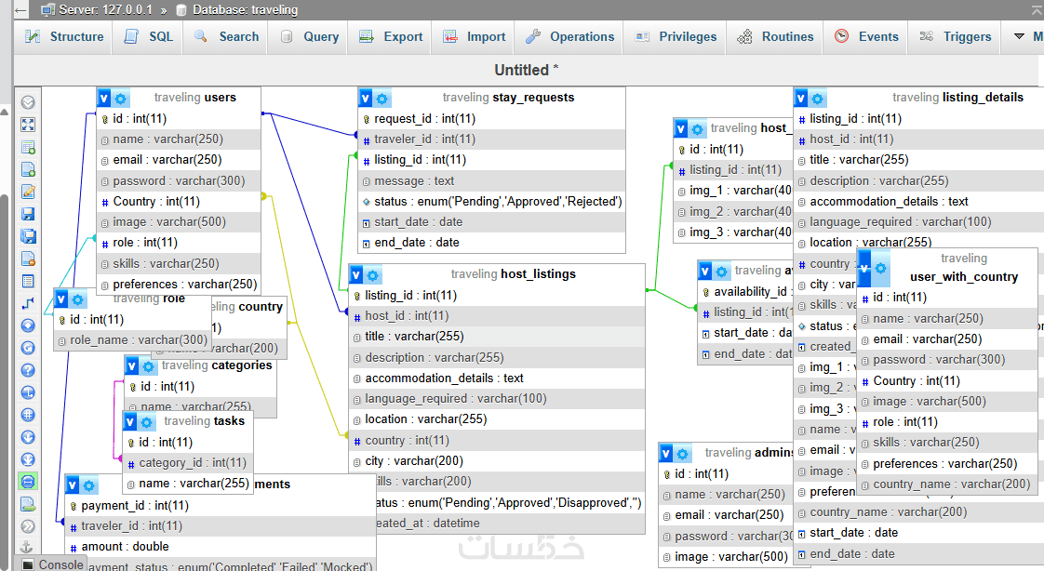
Task: Collapse categories table using V toggle
Action: (132, 366)
